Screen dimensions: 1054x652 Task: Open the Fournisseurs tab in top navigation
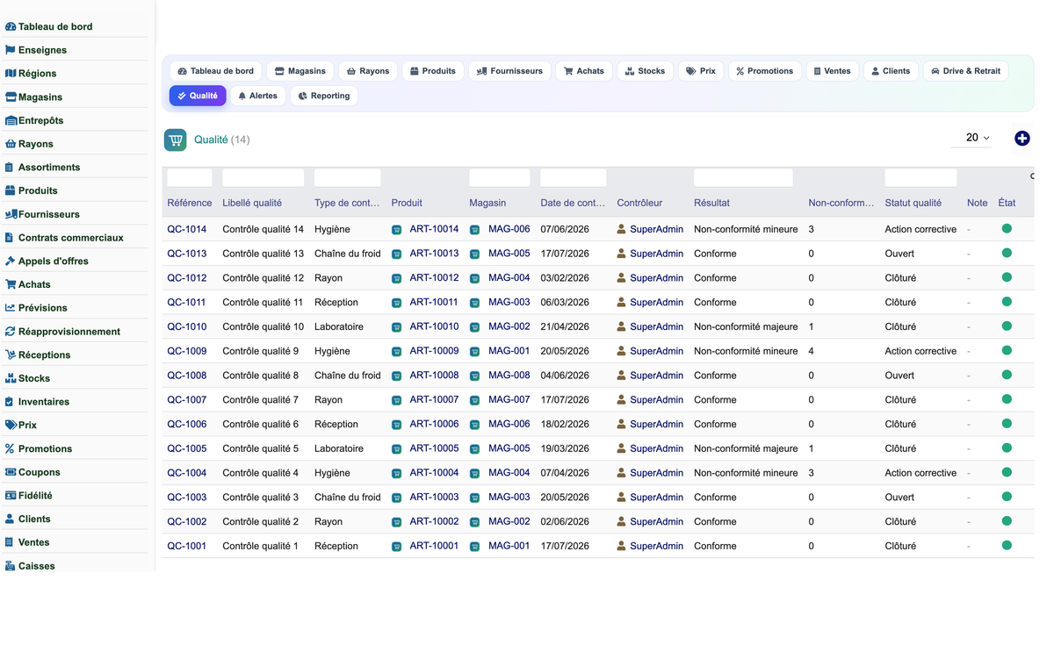(509, 71)
